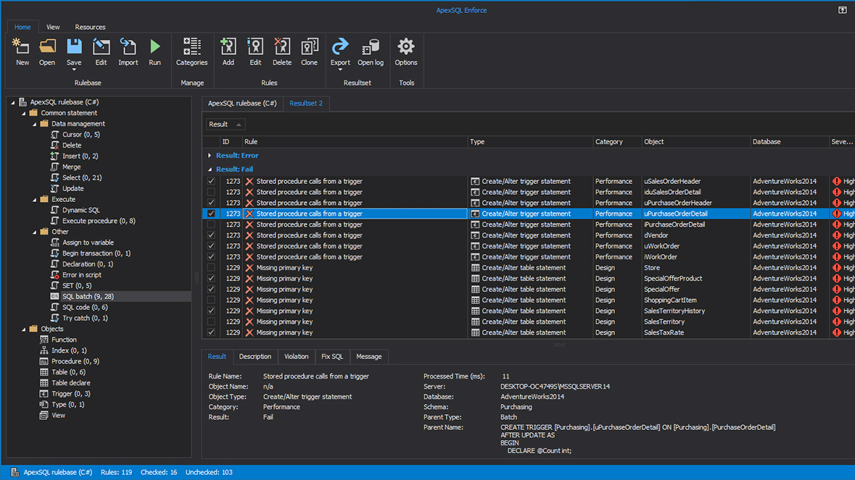This screenshot has height=480, width=855.
Task: Switch to the Fix SQL tab
Action: (332, 356)
